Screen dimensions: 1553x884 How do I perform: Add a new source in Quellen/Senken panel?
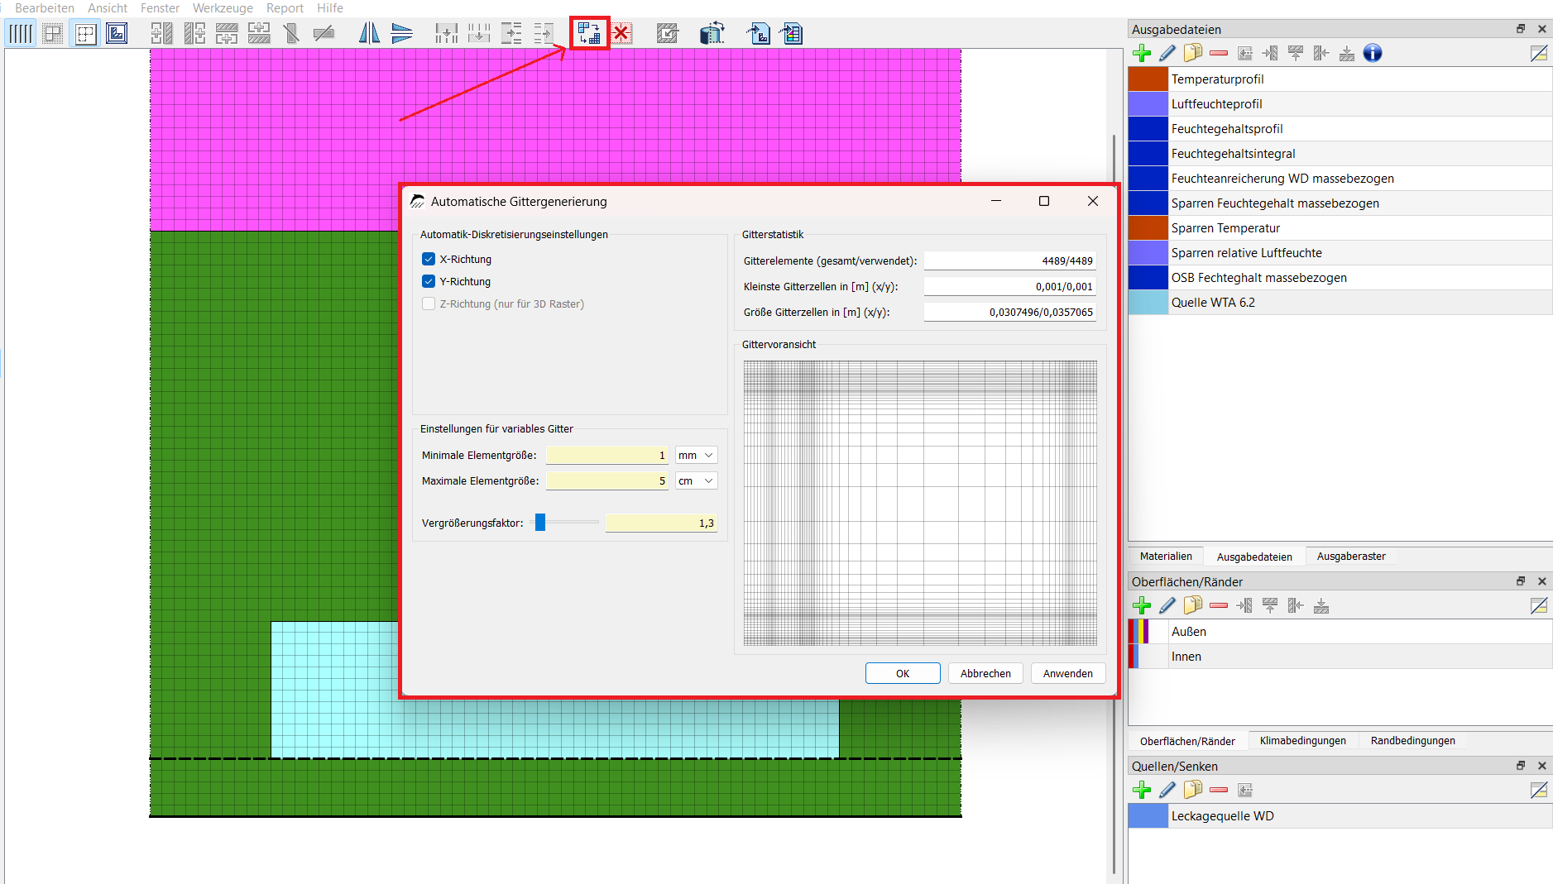[x=1142, y=790]
